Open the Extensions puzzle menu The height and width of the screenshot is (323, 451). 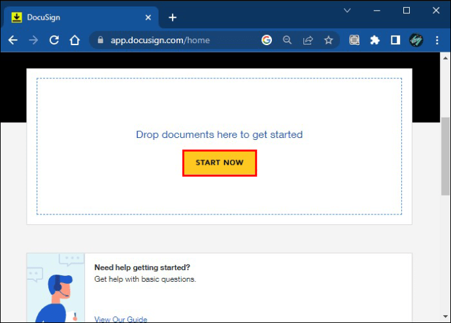click(x=375, y=40)
